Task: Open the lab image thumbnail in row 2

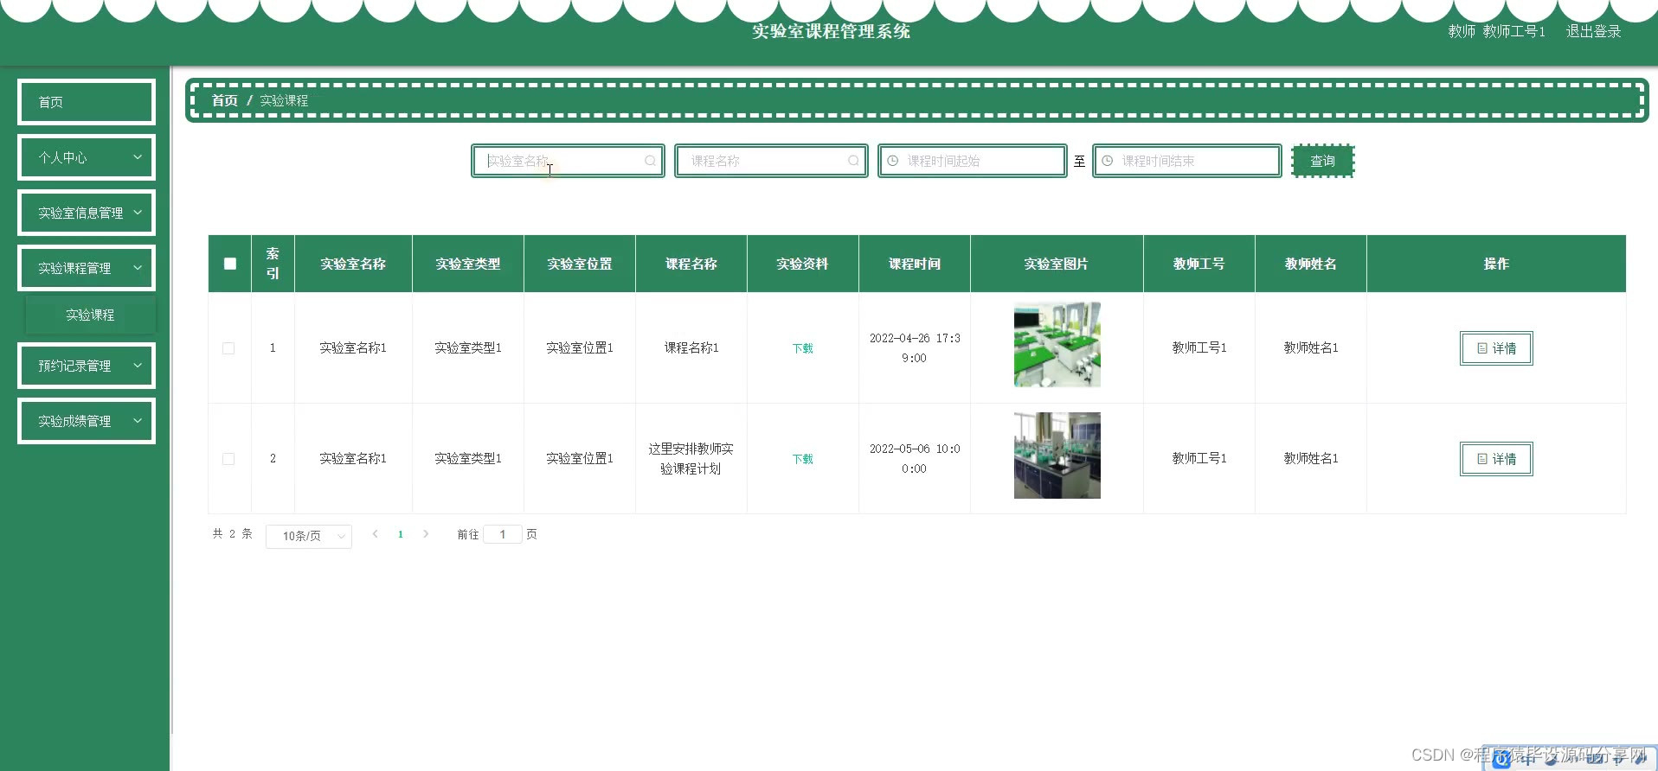Action: click(x=1057, y=455)
